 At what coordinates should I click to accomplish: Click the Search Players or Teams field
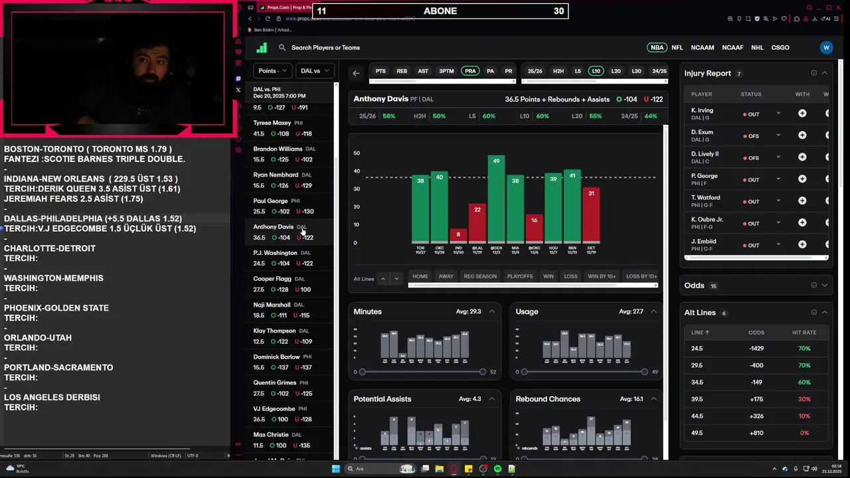coord(325,48)
